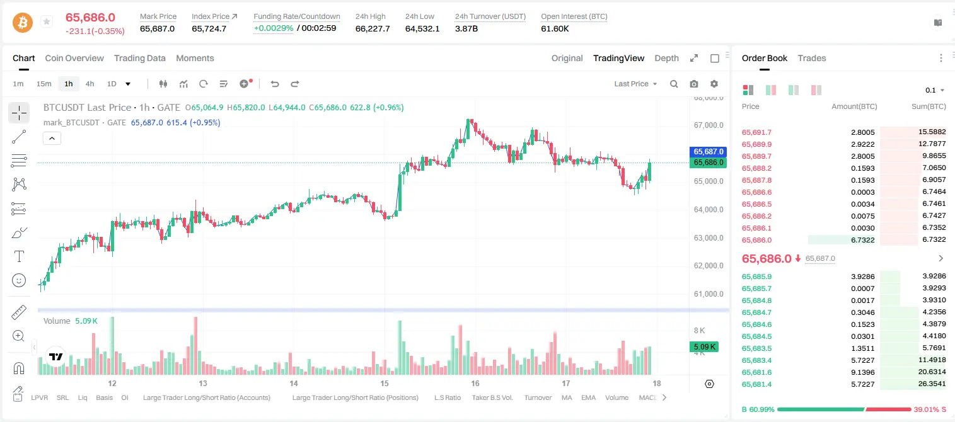Toggle the magnet snap mode

[x=19, y=368]
